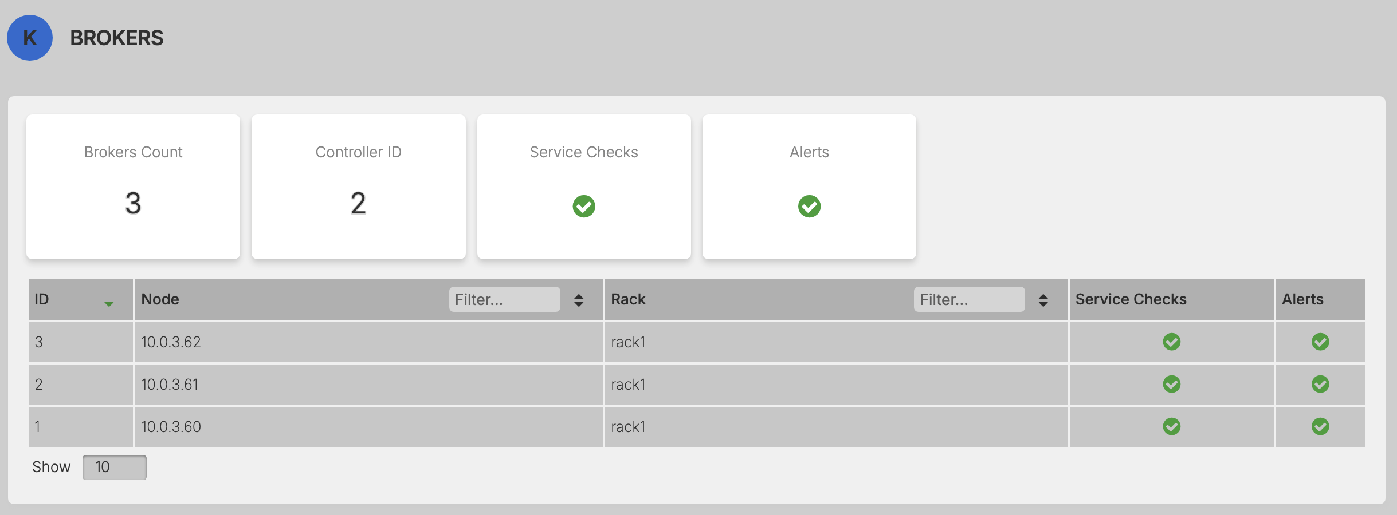
Task: Select broker node 10.0.3.61
Action: point(170,385)
